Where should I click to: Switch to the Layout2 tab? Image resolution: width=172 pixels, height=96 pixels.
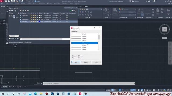click(19, 87)
